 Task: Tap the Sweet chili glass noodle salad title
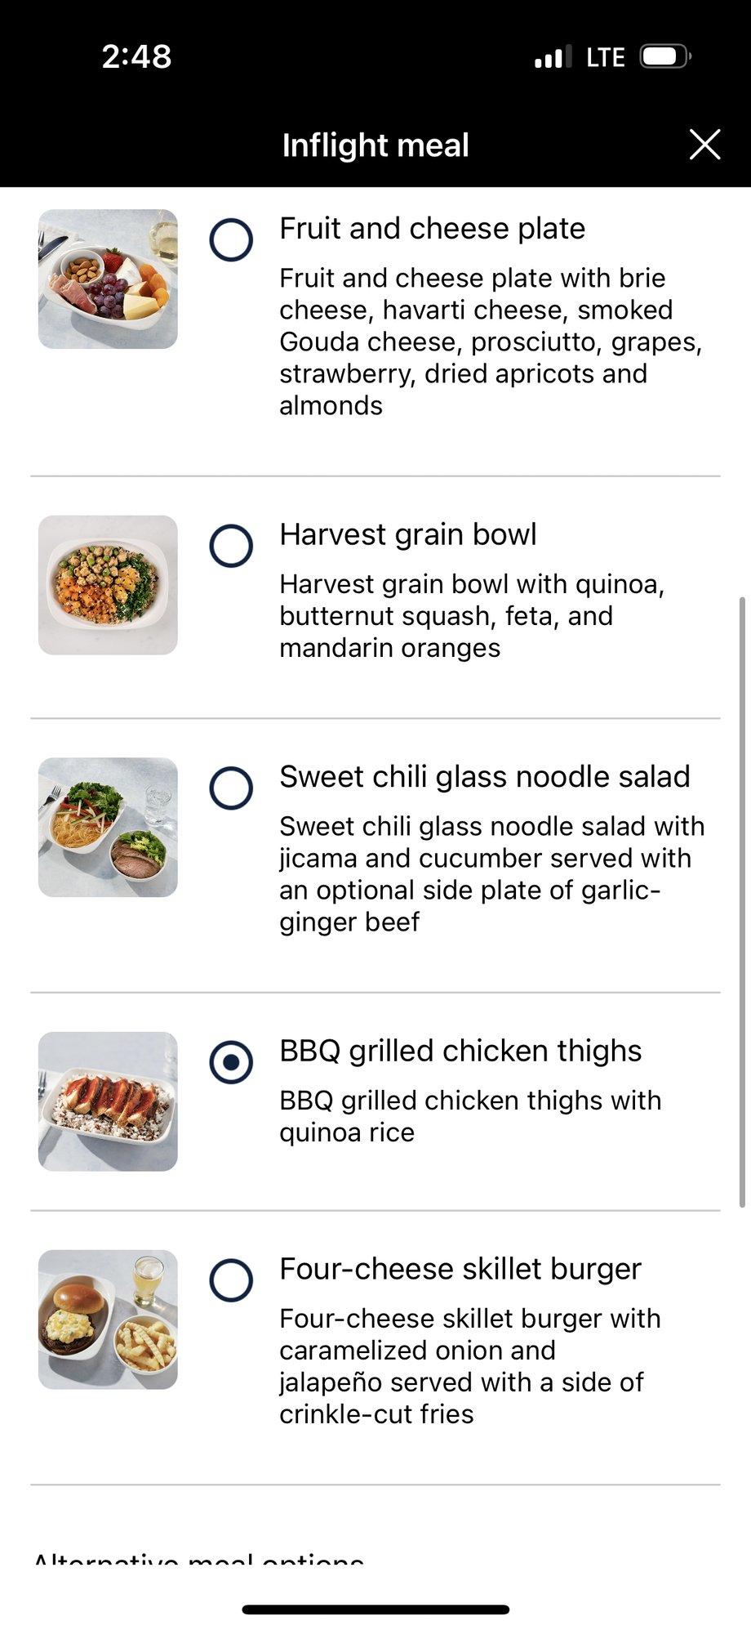point(484,776)
